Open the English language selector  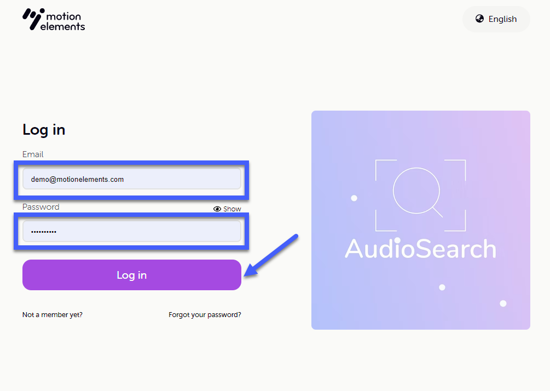[x=496, y=19]
